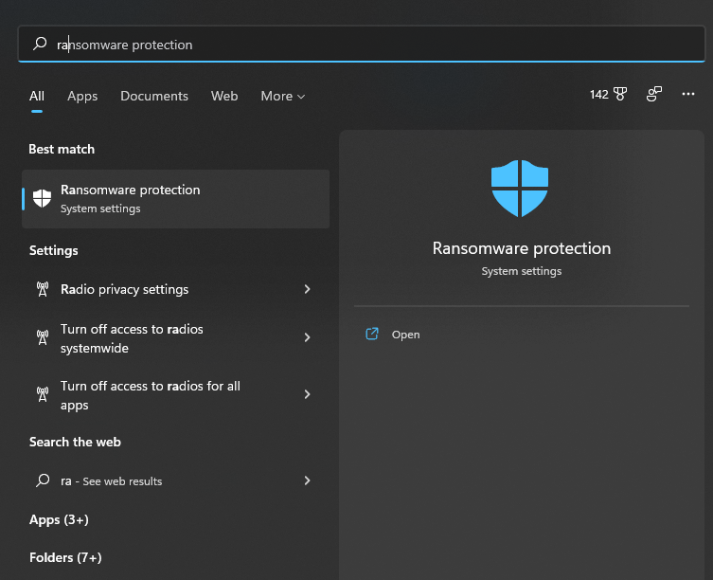Expand the Radio privacy settings chevron
Screen dimensions: 713x580
pos(308,289)
